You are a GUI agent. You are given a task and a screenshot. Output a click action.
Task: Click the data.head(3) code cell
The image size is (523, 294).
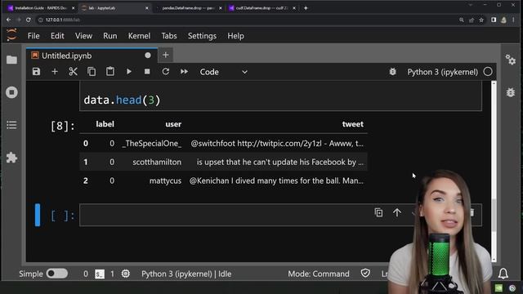tap(280, 97)
